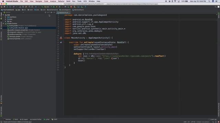This screenshot has height=123, width=220.
Task: Toggle the Project side tool window
Action: [x=1, y=16]
